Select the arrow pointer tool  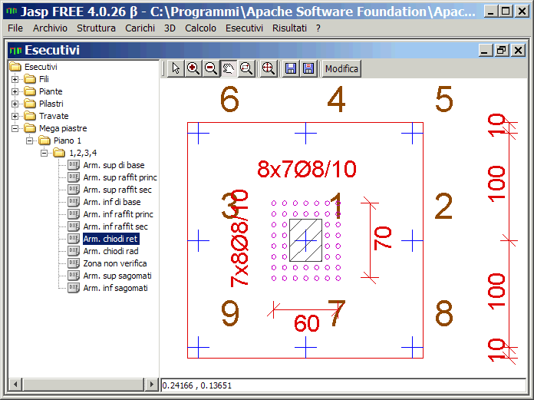[x=176, y=69]
